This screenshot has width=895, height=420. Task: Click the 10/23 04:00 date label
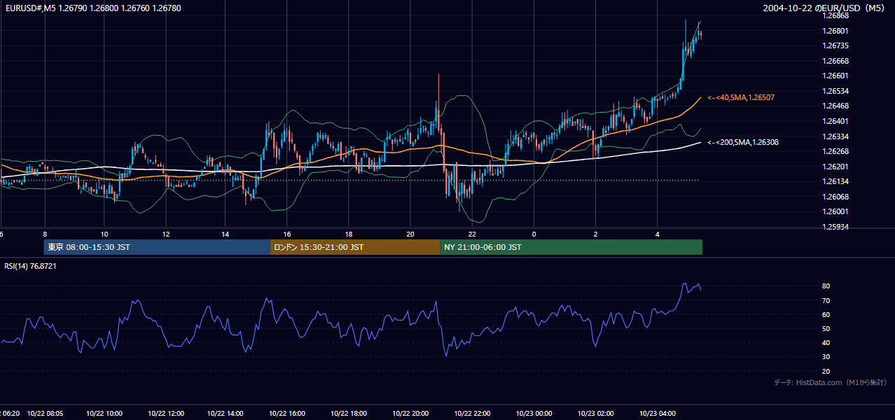click(x=657, y=414)
